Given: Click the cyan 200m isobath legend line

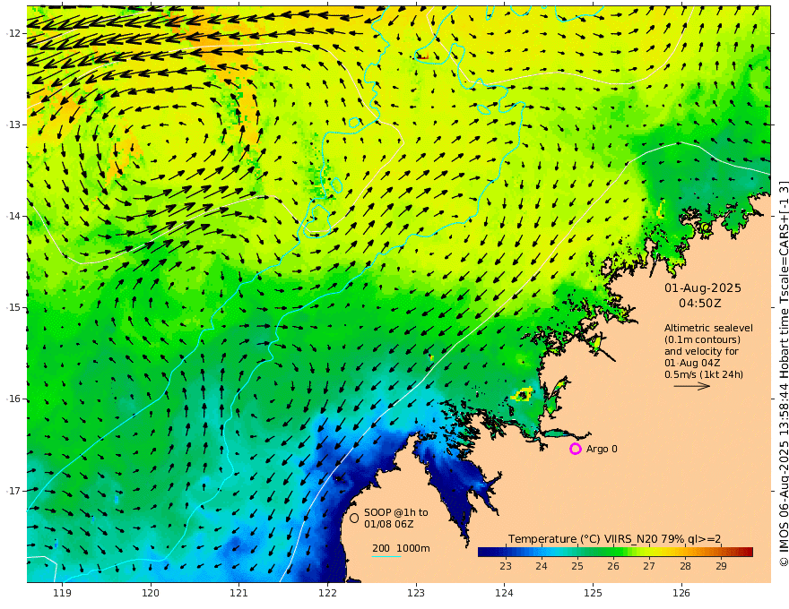Looking at the screenshot, I should 386,556.
